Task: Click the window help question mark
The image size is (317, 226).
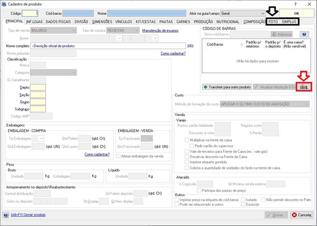Action: pyautogui.click(x=295, y=4)
